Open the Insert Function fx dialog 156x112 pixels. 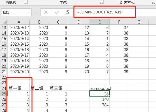[x=67, y=12]
